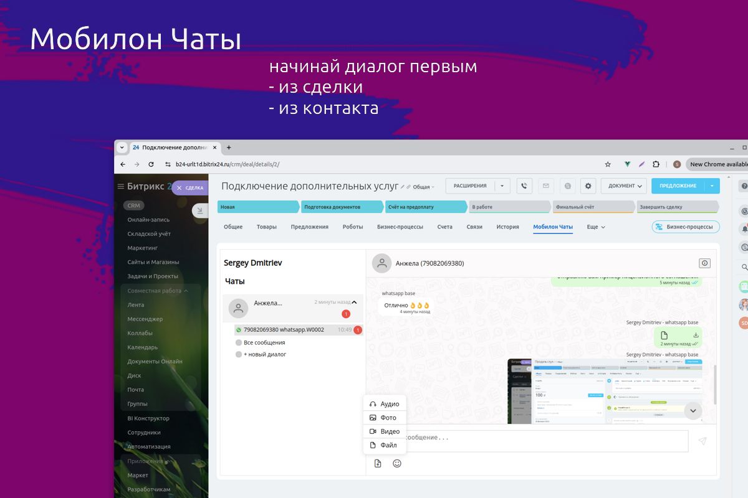The width and height of the screenshot is (748, 498).
Task: Switch to the Товары tab
Action: point(267,227)
